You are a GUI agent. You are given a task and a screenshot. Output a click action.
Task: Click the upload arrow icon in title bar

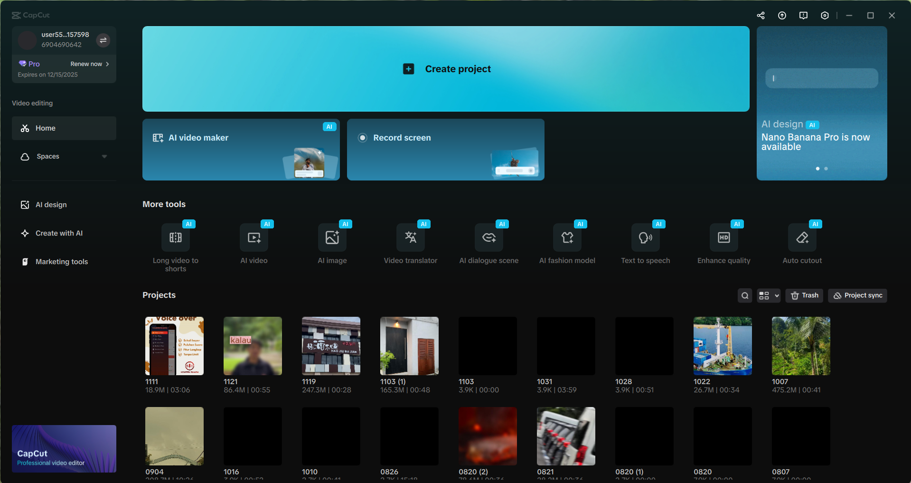(x=782, y=16)
